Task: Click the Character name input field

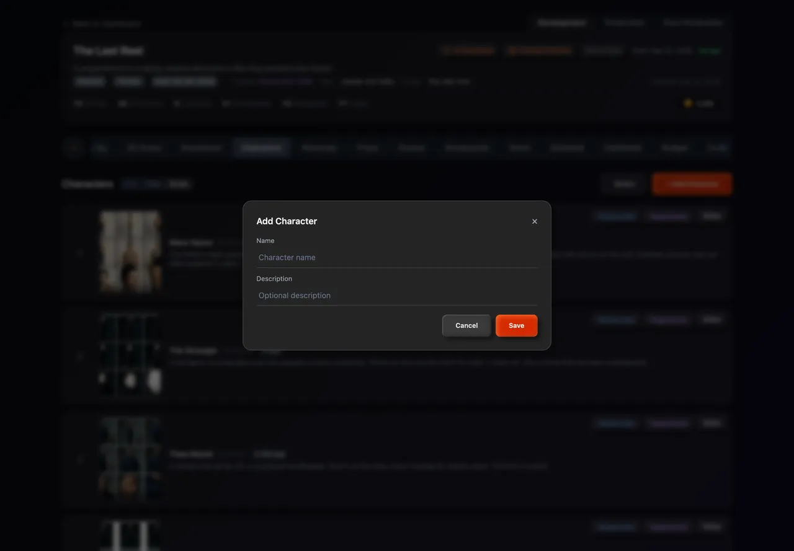Action: [397, 257]
